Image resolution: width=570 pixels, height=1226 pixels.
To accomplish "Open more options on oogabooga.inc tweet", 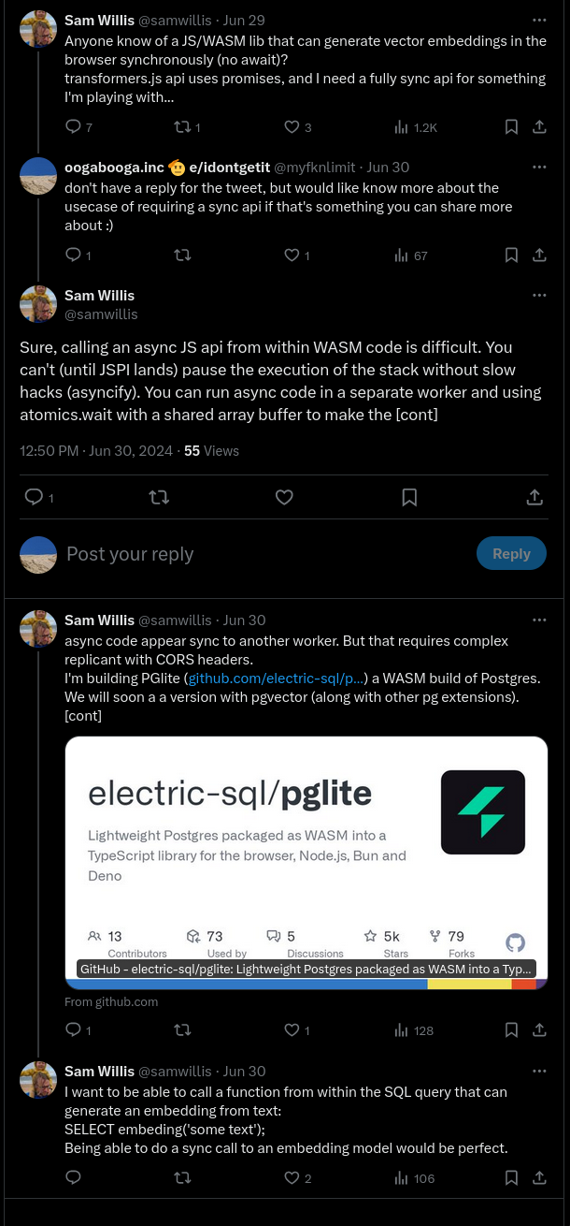I will click(x=539, y=167).
